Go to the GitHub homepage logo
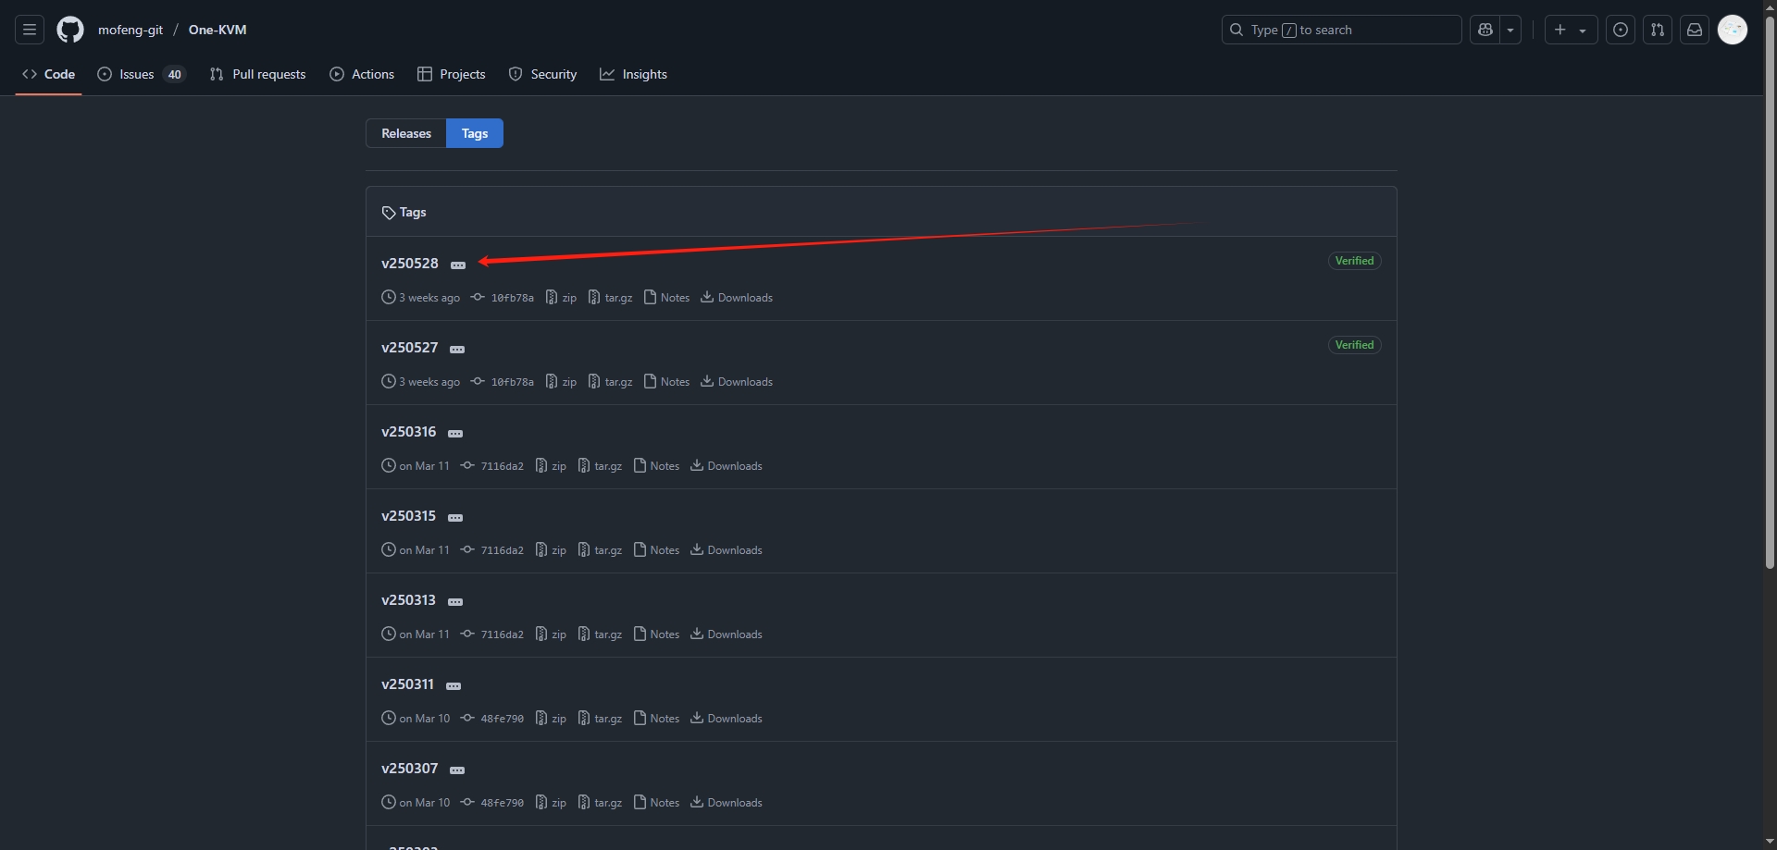This screenshot has height=850, width=1777. [70, 30]
